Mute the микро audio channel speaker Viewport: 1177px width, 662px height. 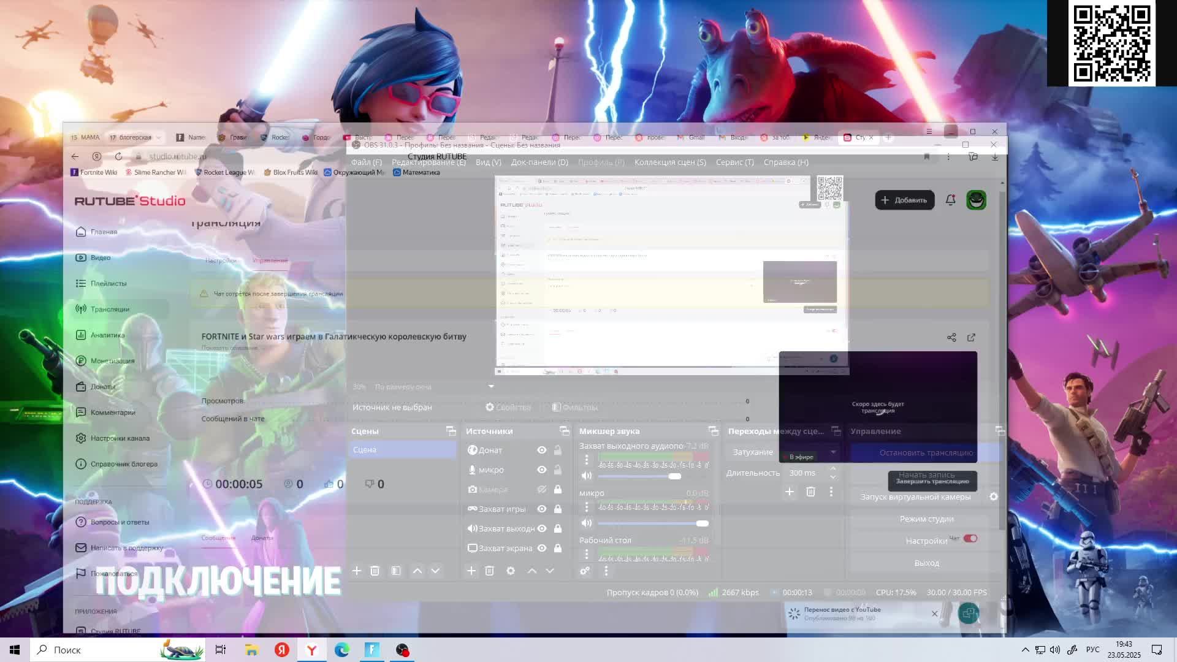(x=587, y=523)
